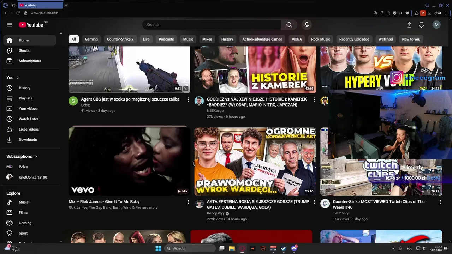Select the All filter chip

(x=73, y=39)
